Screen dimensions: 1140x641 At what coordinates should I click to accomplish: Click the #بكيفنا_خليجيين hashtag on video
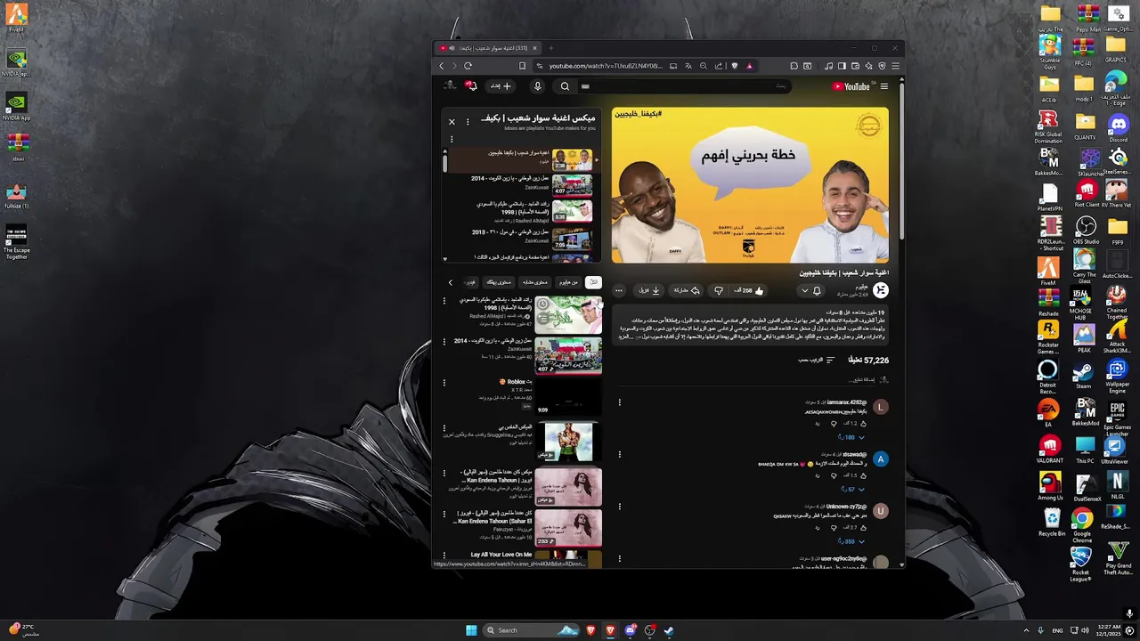[x=638, y=114]
